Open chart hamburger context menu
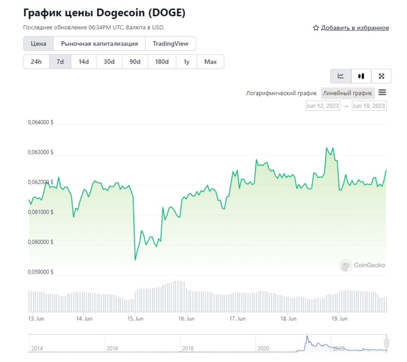 click(382, 92)
